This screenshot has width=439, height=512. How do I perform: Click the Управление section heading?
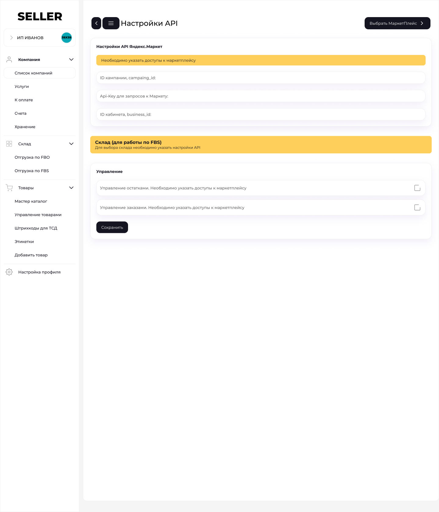109,172
